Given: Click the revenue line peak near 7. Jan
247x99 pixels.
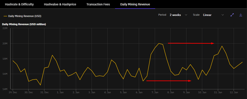Looking at the screenshot, I should 159,43.
